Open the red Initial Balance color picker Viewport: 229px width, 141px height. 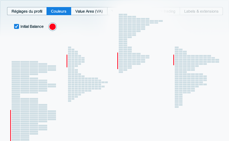coord(52,26)
